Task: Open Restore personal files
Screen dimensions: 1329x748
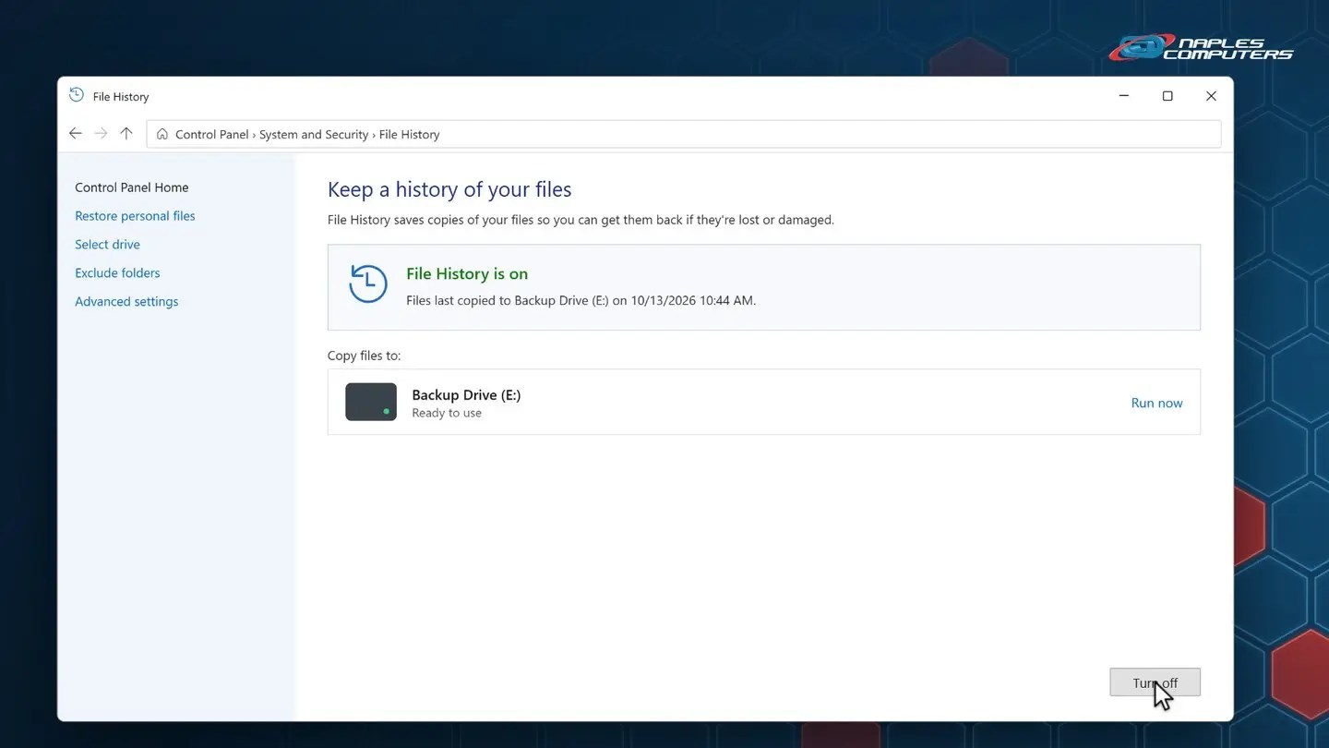Action: [135, 216]
